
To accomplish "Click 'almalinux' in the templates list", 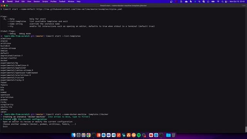I will (6, 39).
